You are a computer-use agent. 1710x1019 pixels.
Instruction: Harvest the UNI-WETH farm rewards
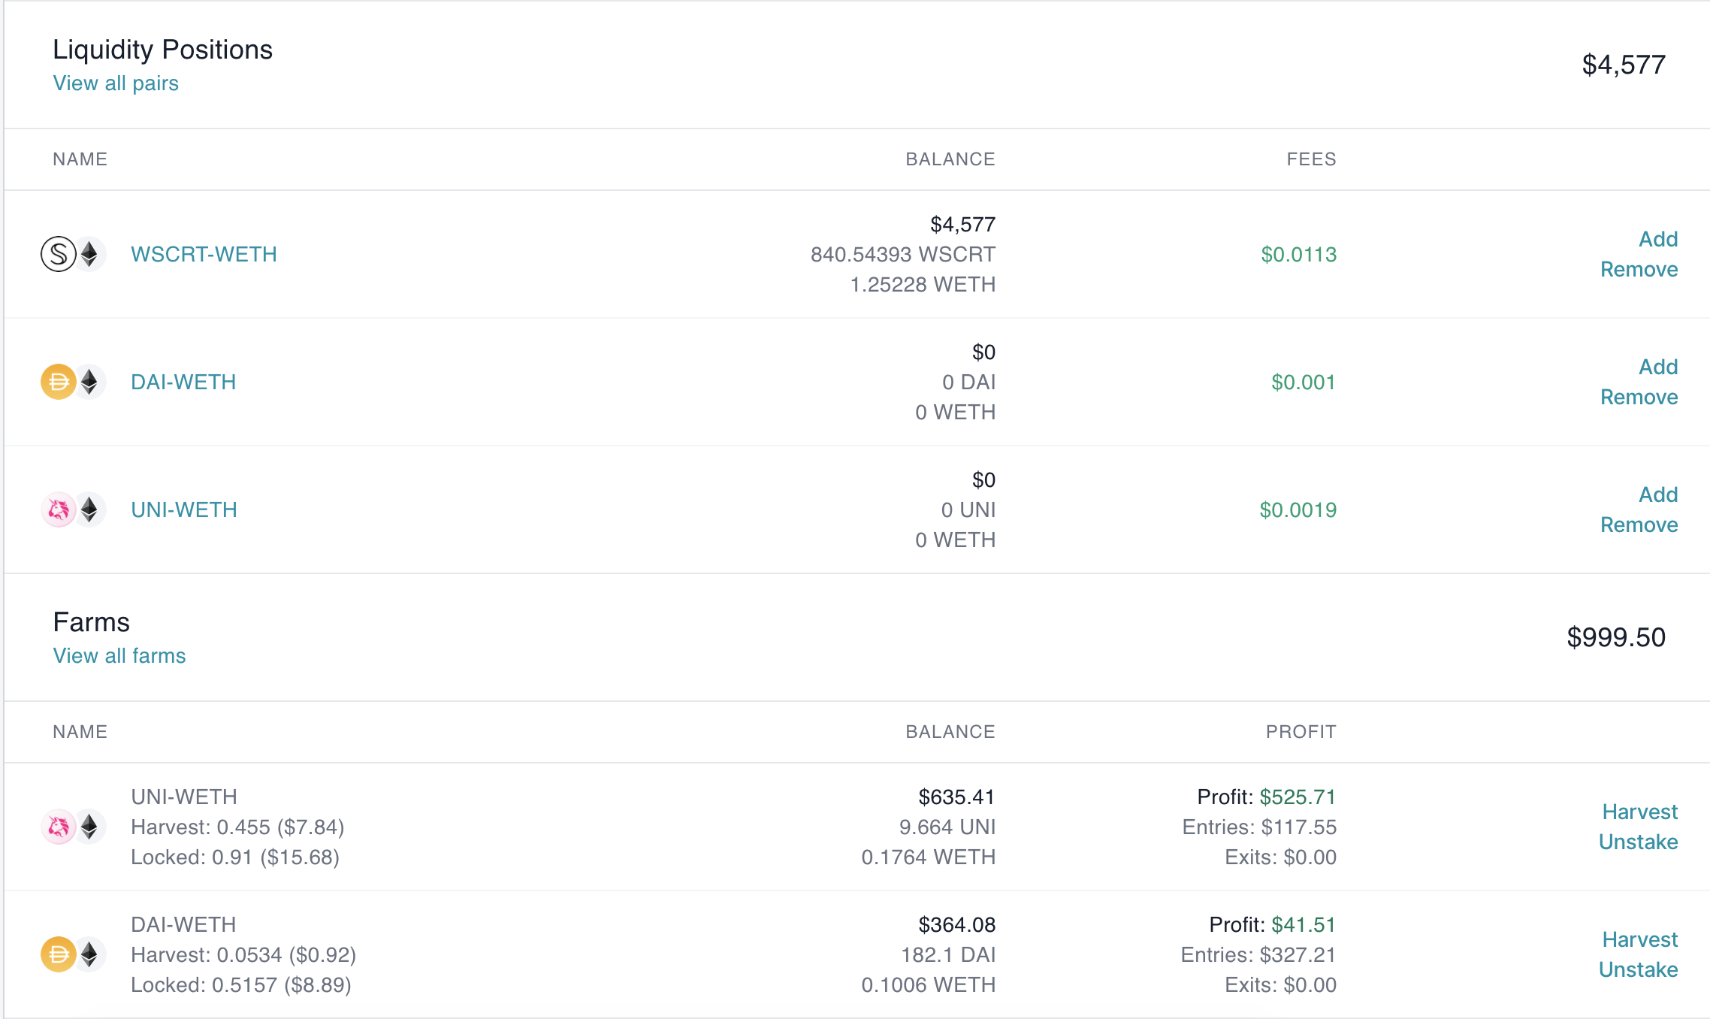(x=1639, y=812)
